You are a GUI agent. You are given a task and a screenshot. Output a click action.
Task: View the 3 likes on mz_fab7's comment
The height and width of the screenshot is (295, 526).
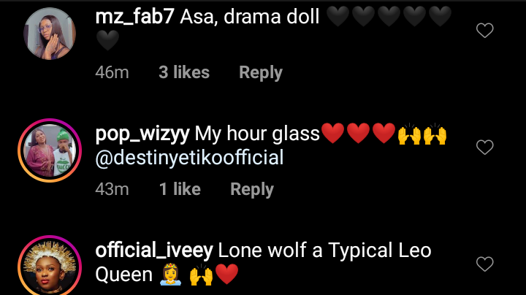pyautogui.click(x=184, y=72)
